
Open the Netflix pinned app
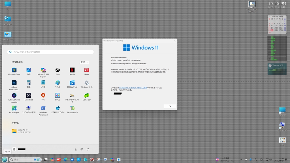72,70
